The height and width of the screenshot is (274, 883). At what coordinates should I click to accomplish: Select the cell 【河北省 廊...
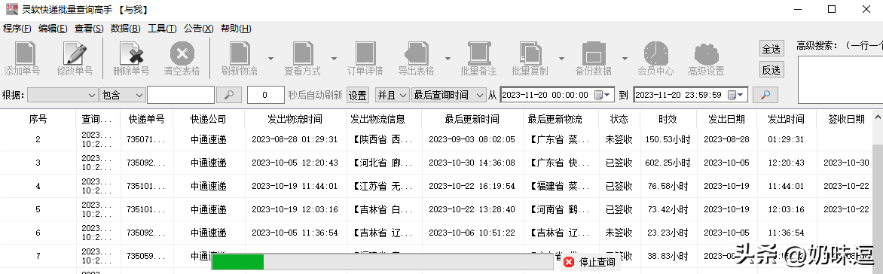pyautogui.click(x=385, y=163)
